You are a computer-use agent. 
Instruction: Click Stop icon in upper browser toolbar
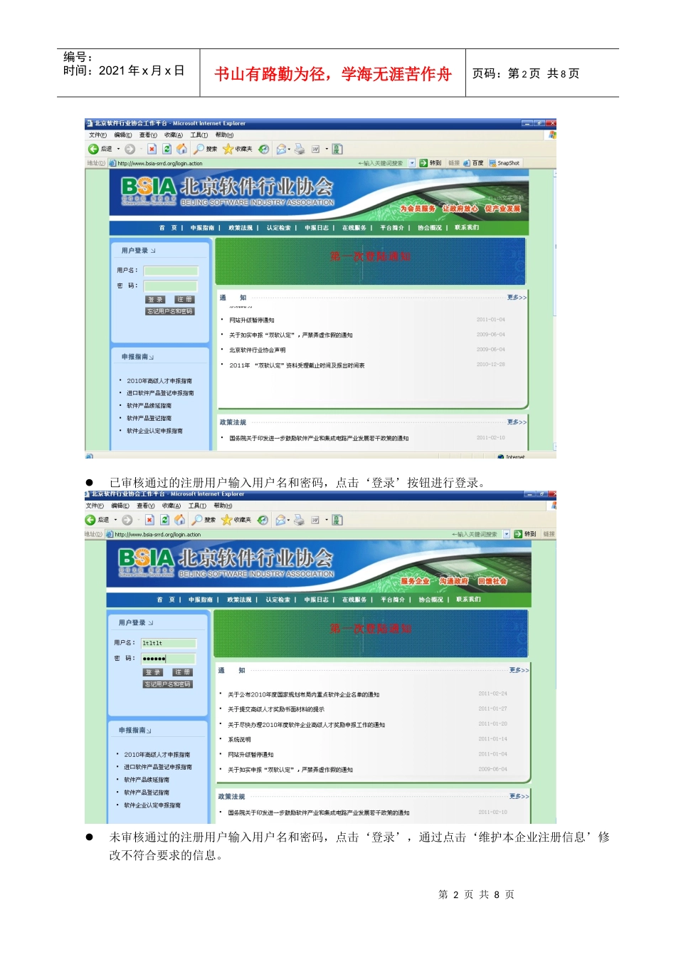click(x=152, y=149)
